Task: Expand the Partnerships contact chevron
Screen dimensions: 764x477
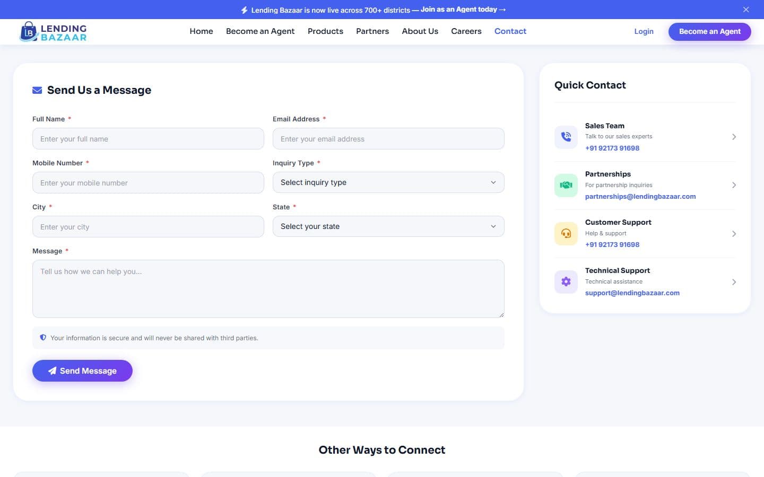Action: pos(734,185)
